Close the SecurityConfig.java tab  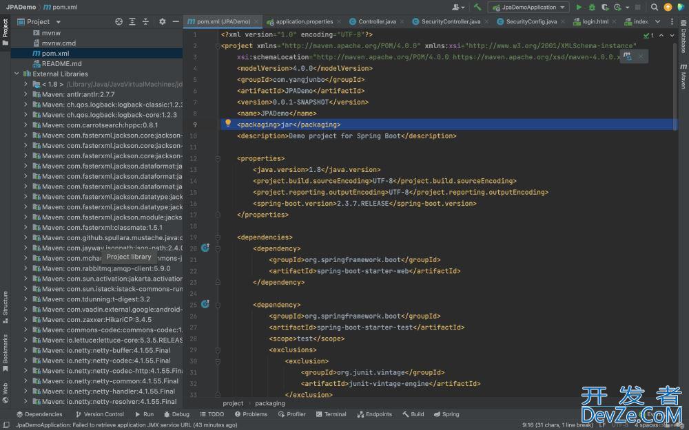tap(562, 21)
